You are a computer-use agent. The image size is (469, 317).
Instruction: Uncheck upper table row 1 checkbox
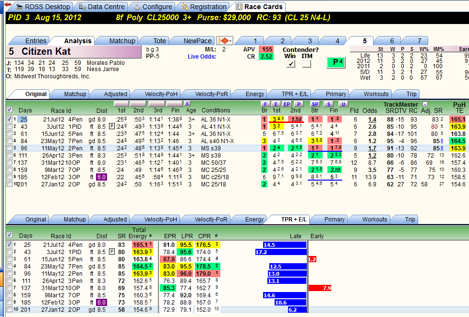tap(10, 119)
